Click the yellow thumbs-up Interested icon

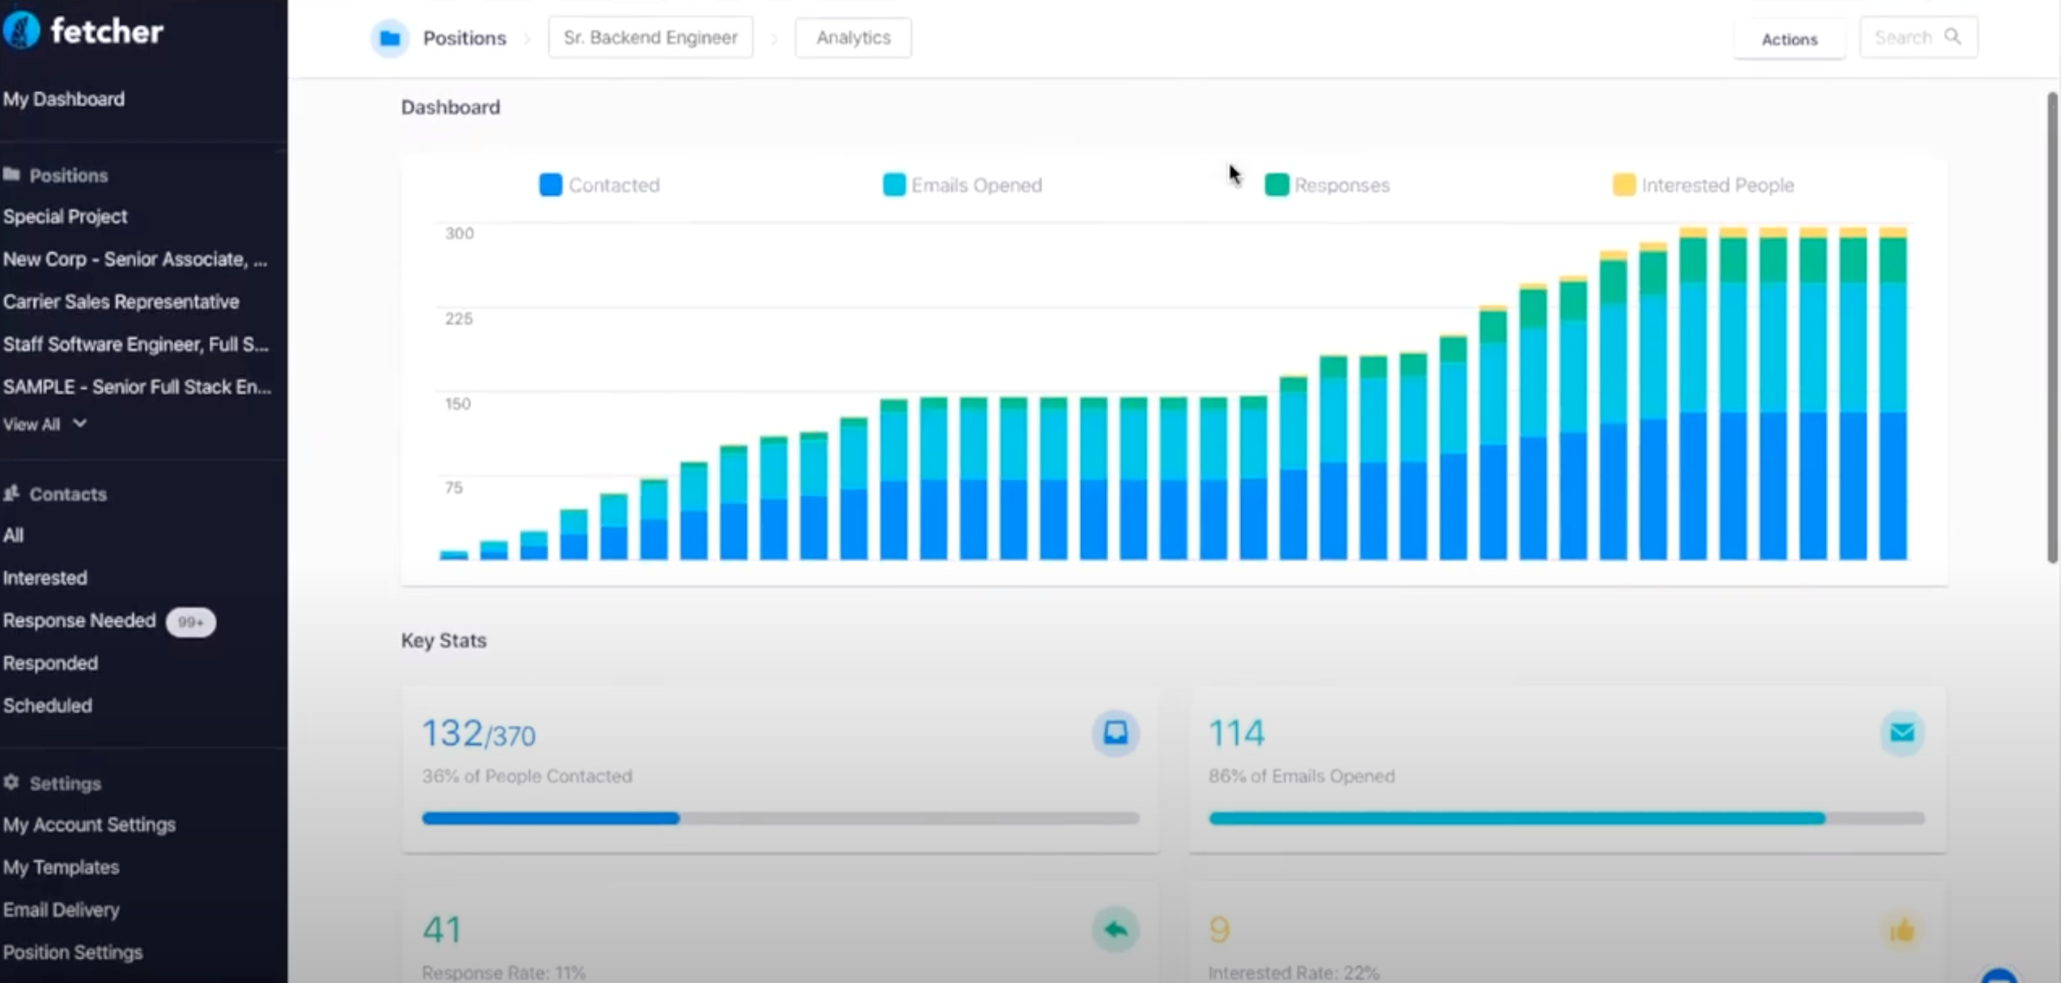1902,931
